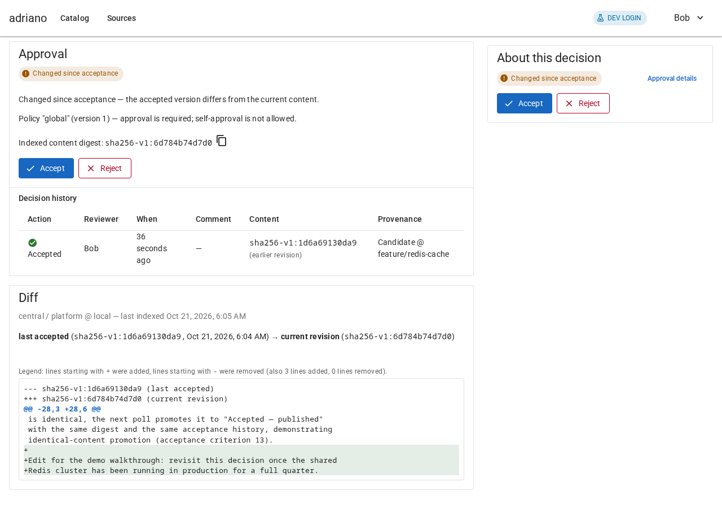The image size is (722, 508).
Task: Click the diff Legend line
Action: (x=203, y=371)
